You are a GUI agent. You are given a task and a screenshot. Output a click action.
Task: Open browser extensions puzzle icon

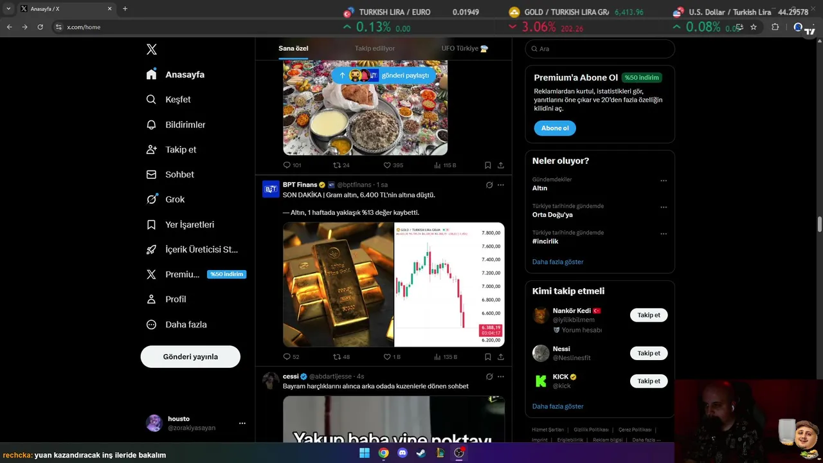click(x=775, y=27)
